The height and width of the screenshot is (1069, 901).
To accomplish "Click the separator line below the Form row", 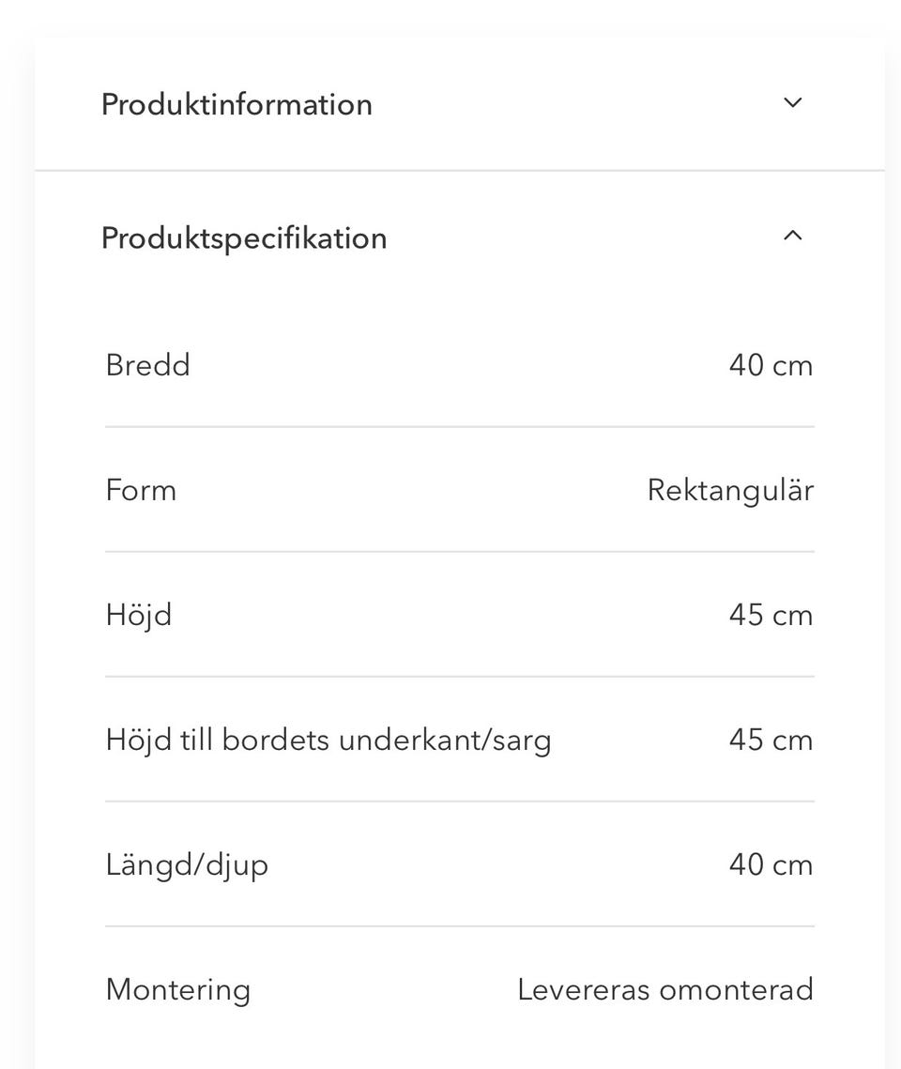I will [x=460, y=552].
